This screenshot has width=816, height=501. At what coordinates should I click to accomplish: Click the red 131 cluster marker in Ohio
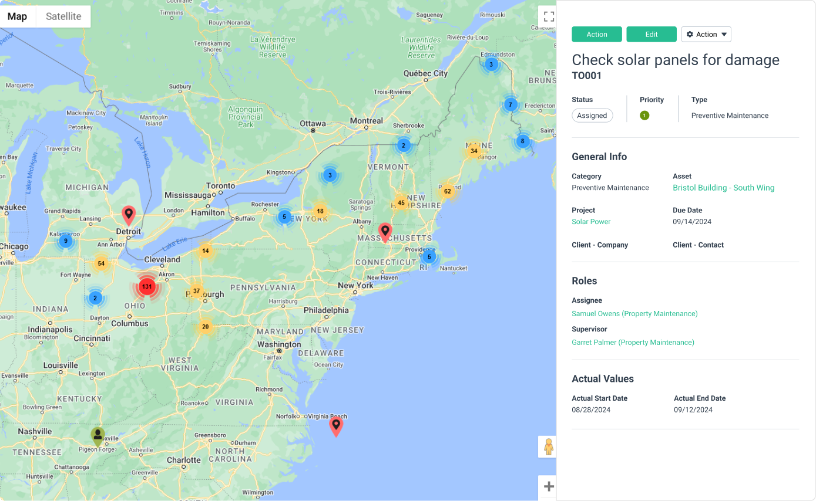[x=147, y=287]
